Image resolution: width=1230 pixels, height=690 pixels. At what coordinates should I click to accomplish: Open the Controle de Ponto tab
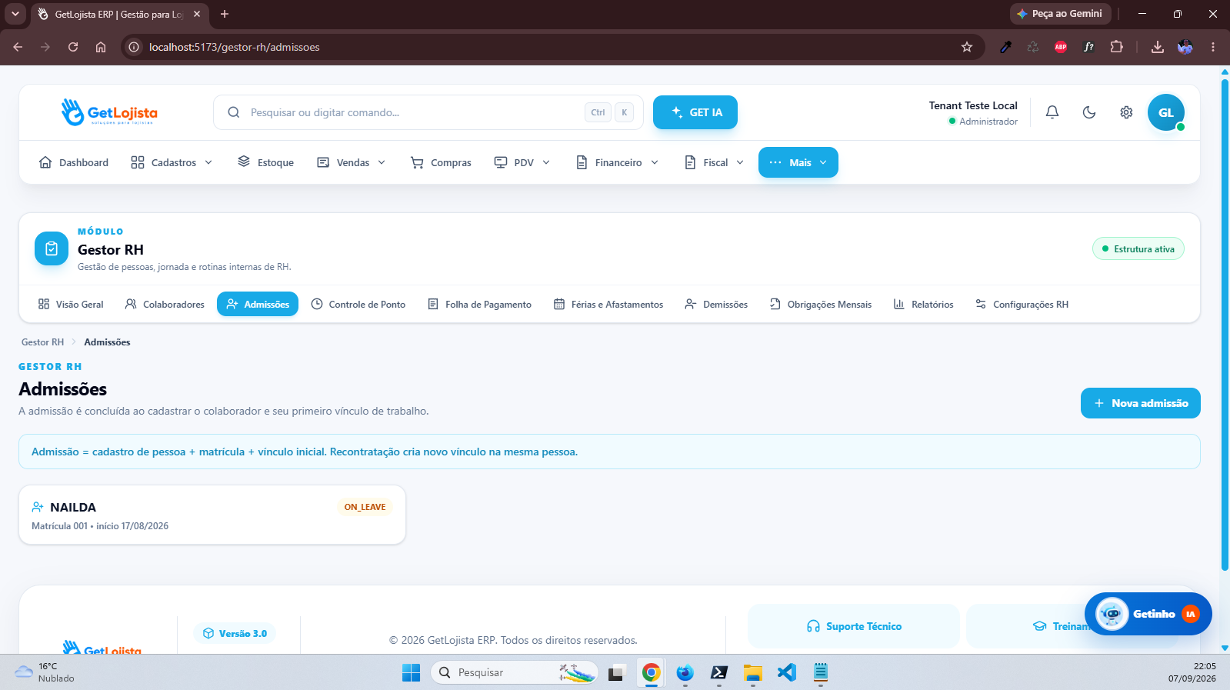pyautogui.click(x=358, y=305)
